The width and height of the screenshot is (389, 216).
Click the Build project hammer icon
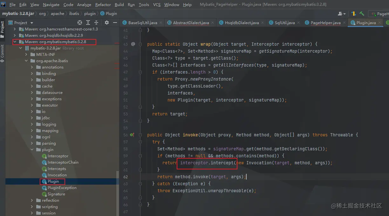point(362,14)
